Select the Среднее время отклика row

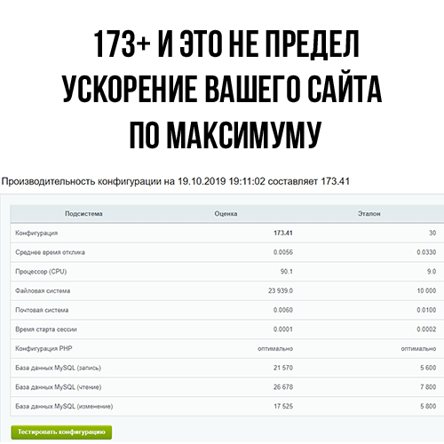coord(227,252)
